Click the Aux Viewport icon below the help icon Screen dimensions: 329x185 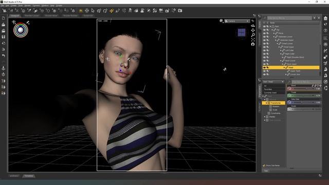click(325, 38)
